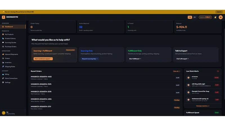This screenshot has height=126, width=225.
Task: Open Settings from the sidebar
Action: coord(13,82)
